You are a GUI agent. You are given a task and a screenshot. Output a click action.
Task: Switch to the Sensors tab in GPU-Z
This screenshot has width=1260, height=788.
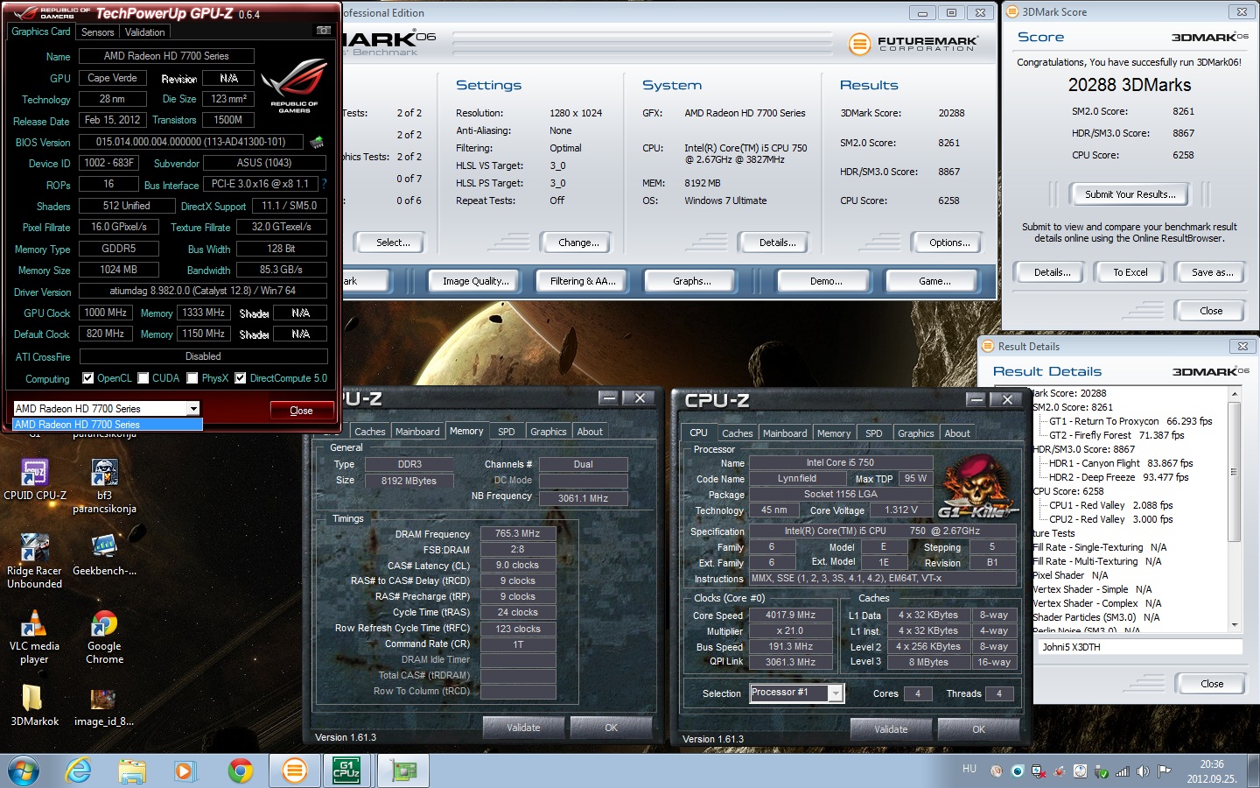[x=98, y=32]
